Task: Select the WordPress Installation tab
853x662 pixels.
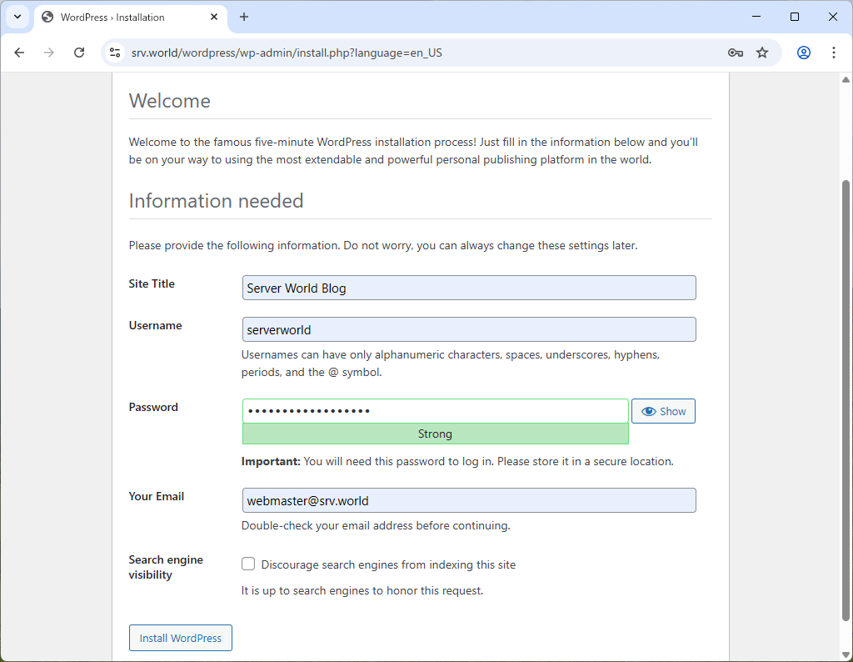Action: pyautogui.click(x=125, y=17)
